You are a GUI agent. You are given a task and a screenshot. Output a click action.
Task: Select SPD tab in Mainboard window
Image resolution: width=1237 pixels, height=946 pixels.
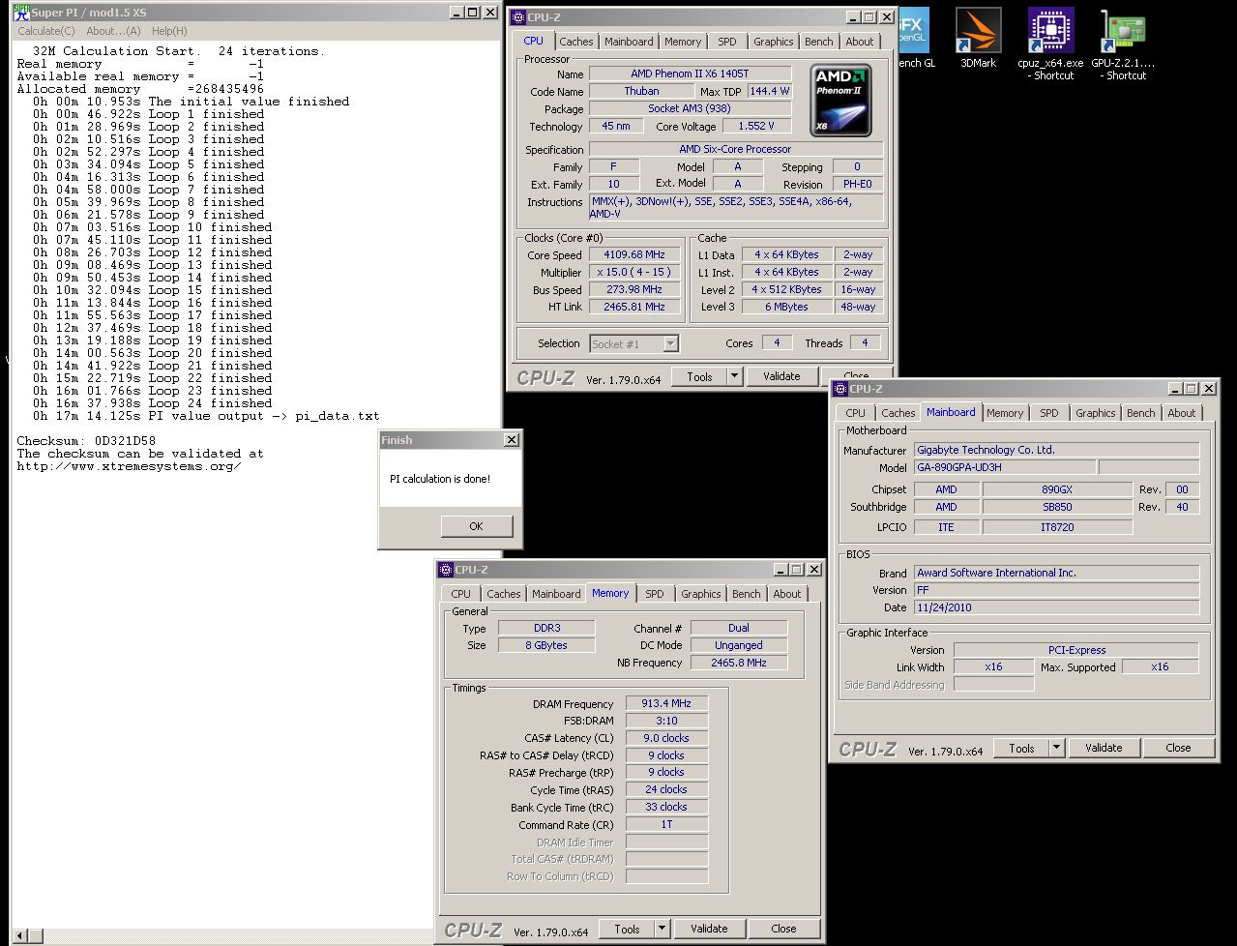pos(1049,413)
